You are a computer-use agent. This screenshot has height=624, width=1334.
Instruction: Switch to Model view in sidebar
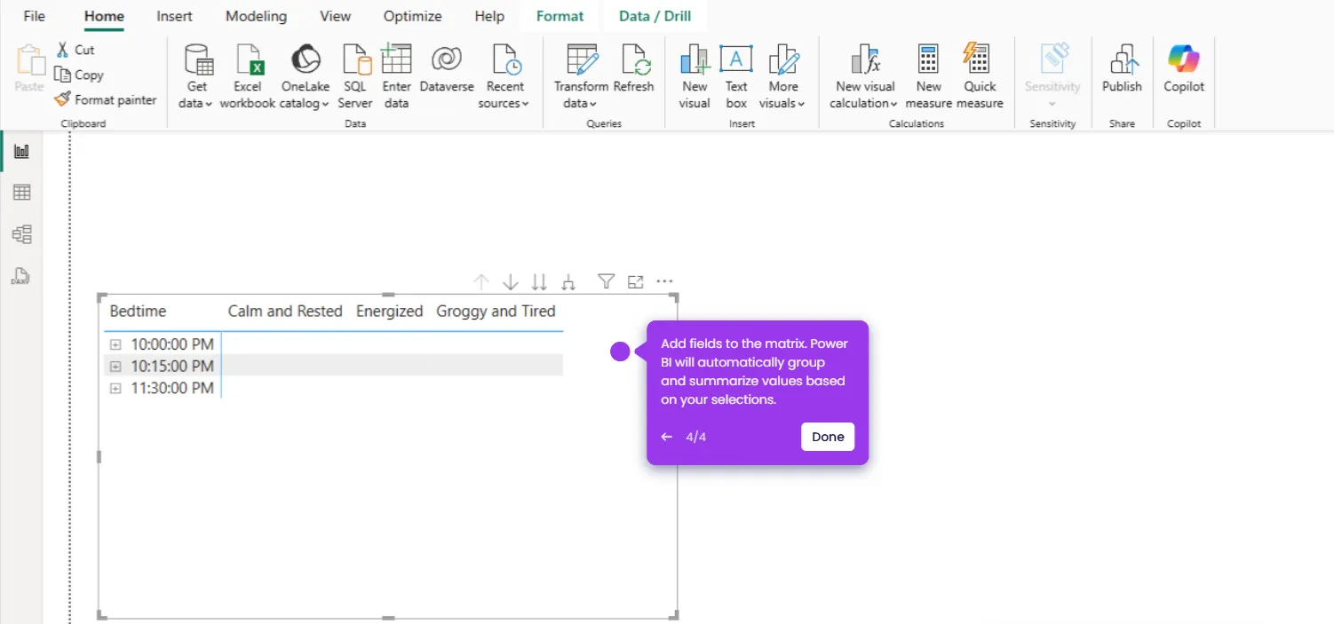(22, 234)
